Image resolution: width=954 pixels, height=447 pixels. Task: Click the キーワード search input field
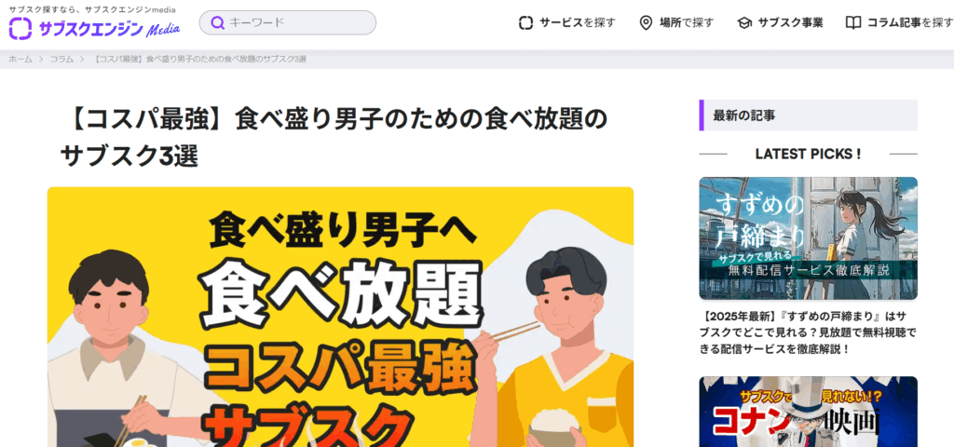coord(288,22)
